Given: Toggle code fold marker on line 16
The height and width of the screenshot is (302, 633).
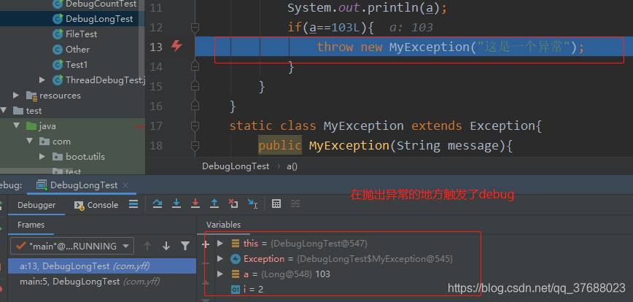Looking at the screenshot, I should point(195,105).
